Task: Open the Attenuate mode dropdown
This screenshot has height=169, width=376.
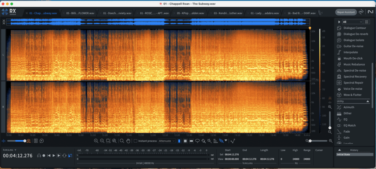Action: pyautogui.click(x=167, y=141)
